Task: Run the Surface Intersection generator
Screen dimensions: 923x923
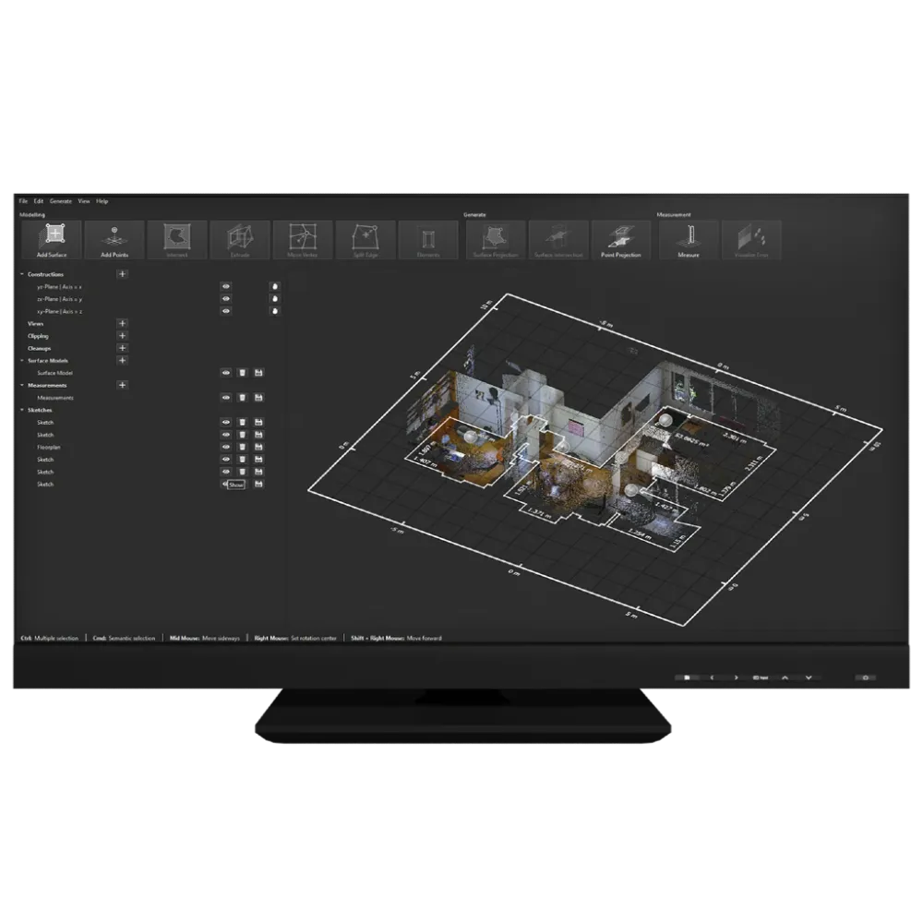Action: coord(558,240)
